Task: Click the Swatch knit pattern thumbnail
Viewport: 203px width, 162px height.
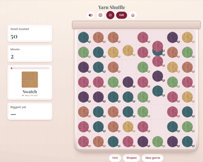Action: point(30,80)
